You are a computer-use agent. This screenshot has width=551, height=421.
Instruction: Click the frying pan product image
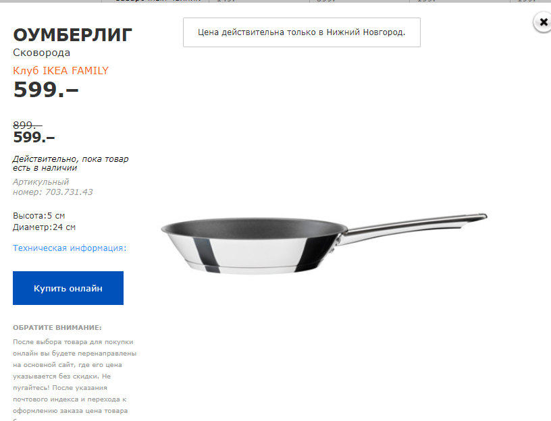tap(324, 243)
